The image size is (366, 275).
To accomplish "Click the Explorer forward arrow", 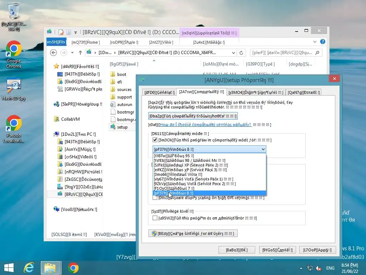I will coord(64,53).
